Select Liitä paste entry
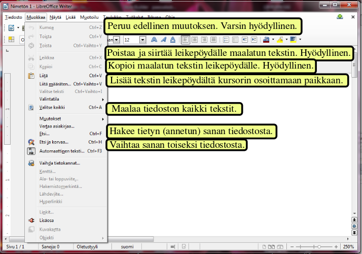 tap(66, 76)
